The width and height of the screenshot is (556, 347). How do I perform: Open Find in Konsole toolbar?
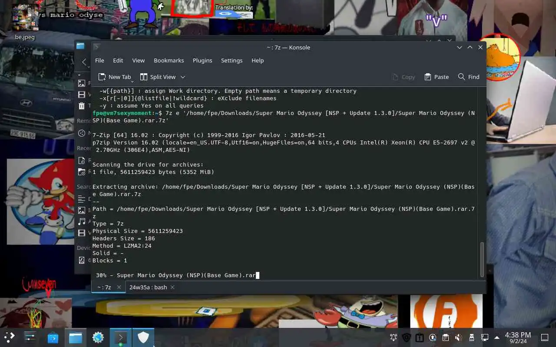point(469,77)
